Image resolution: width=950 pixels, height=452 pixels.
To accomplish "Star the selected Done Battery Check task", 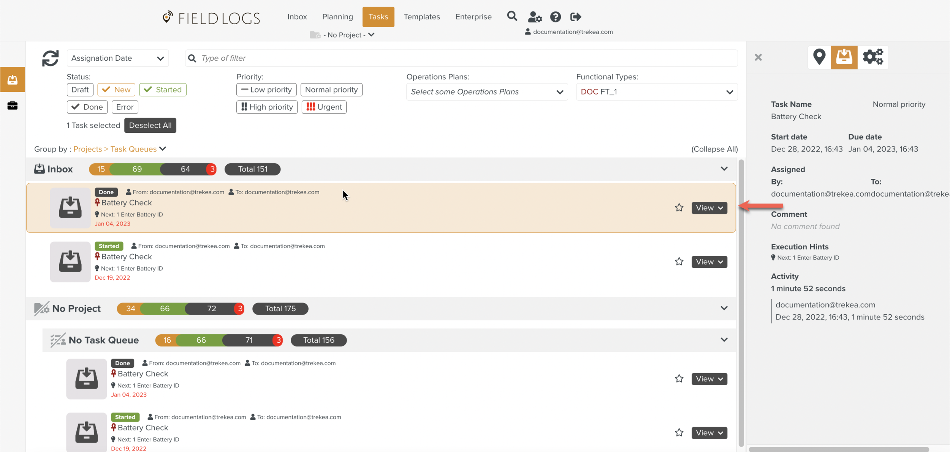I will (679, 208).
